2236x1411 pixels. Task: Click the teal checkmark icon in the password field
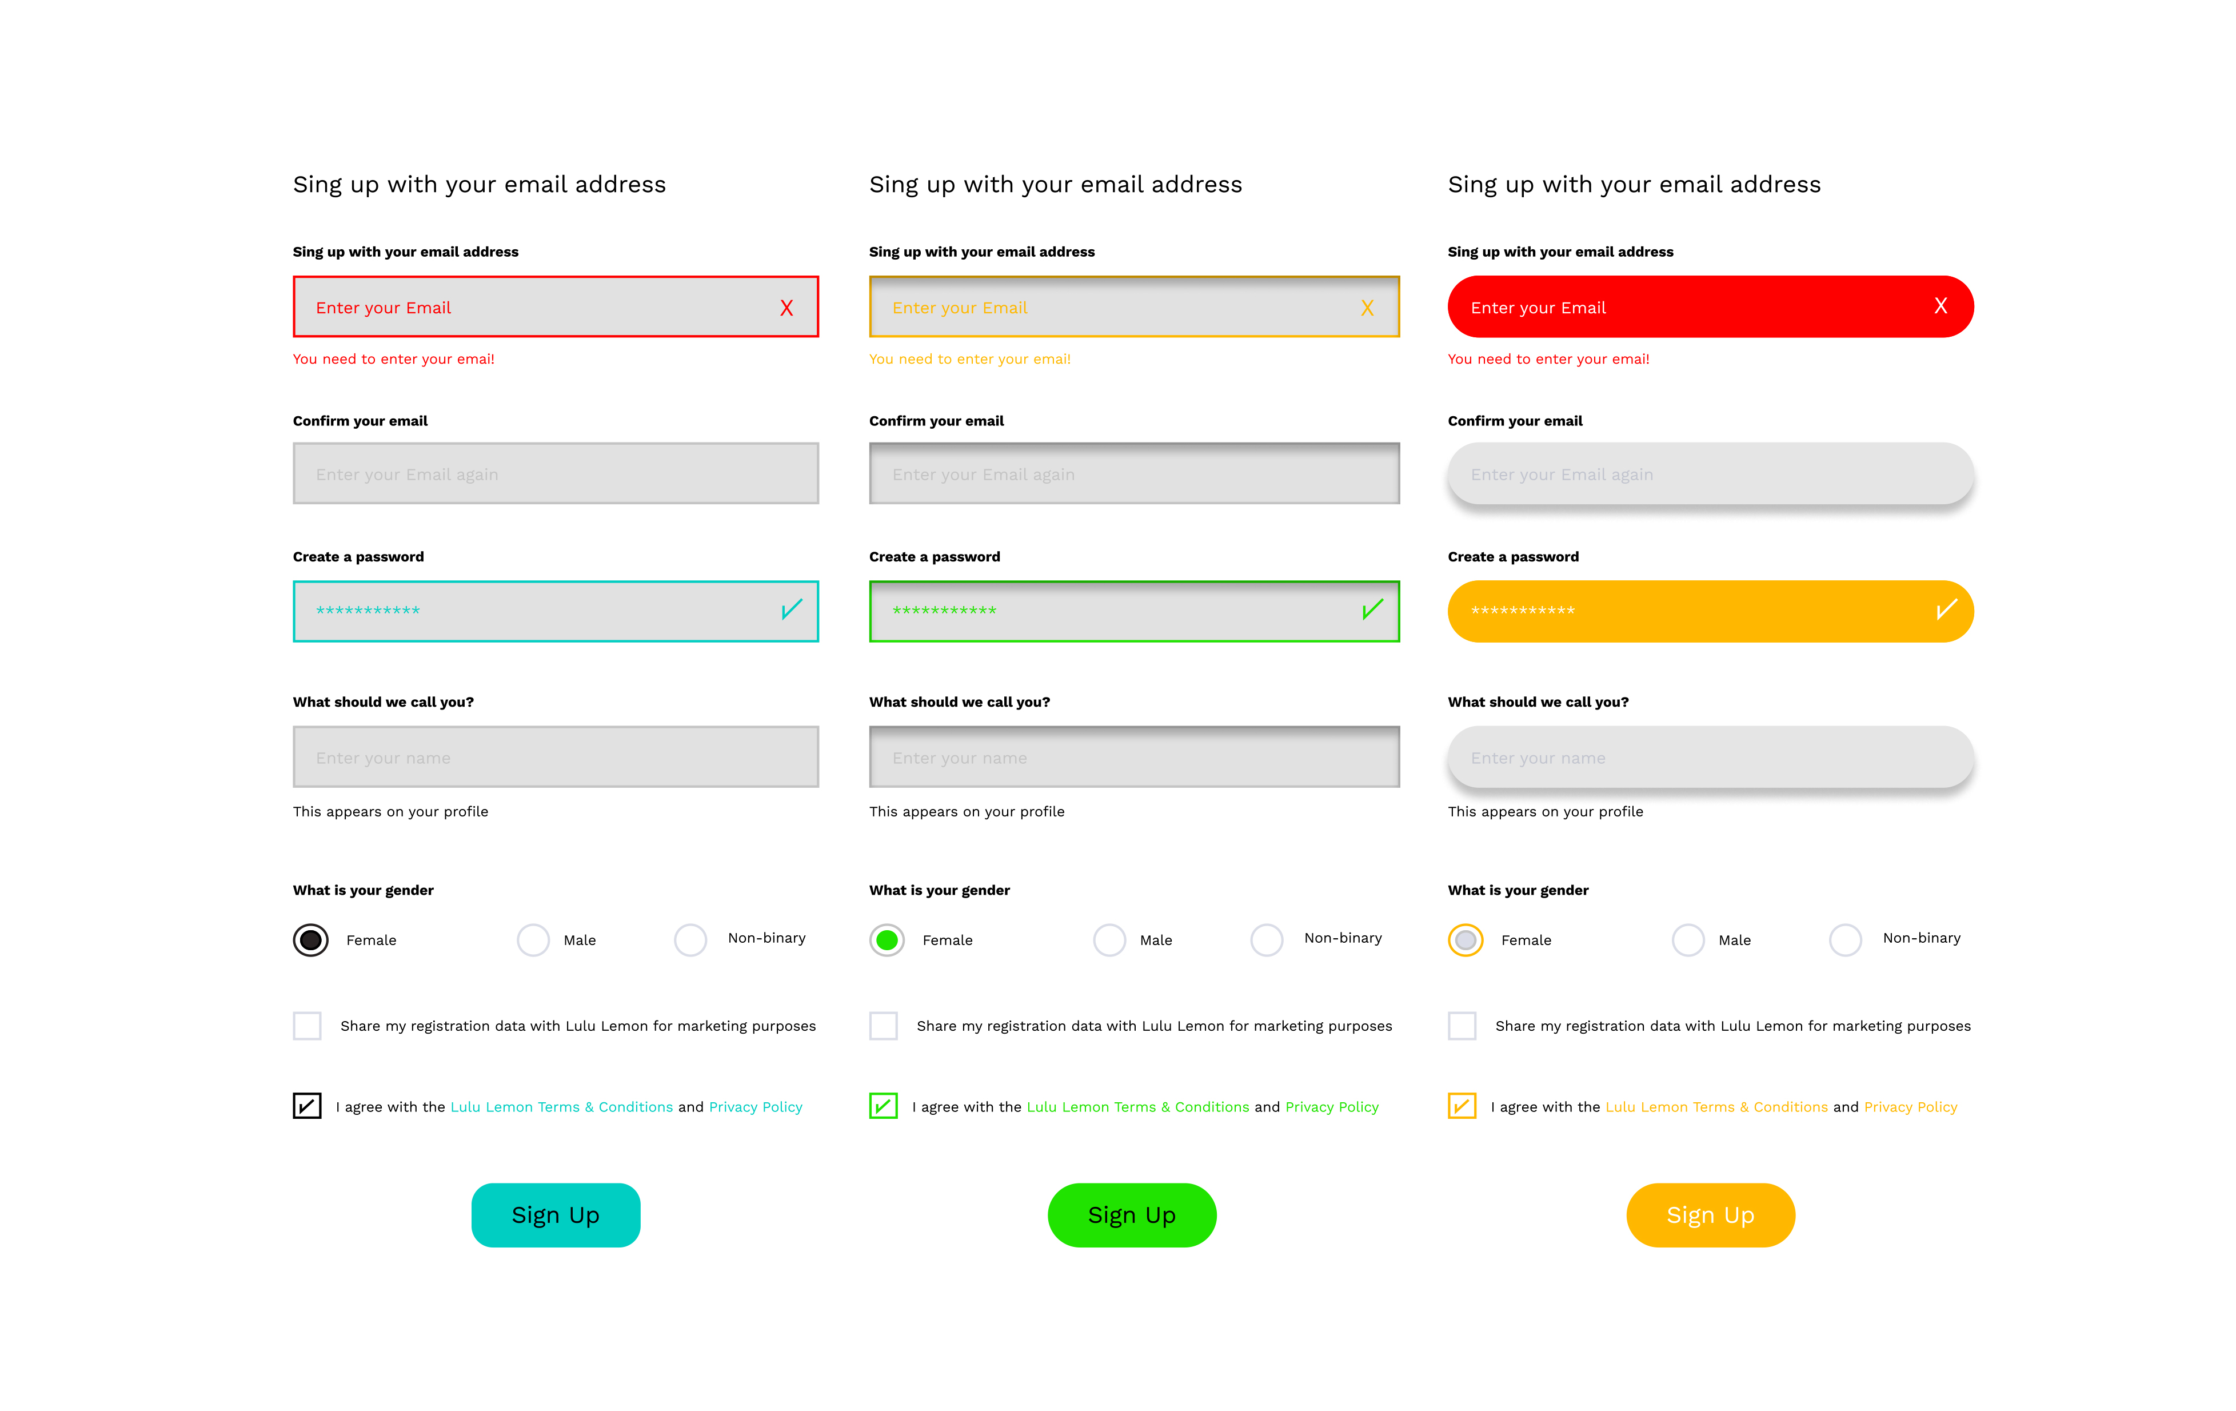click(791, 610)
